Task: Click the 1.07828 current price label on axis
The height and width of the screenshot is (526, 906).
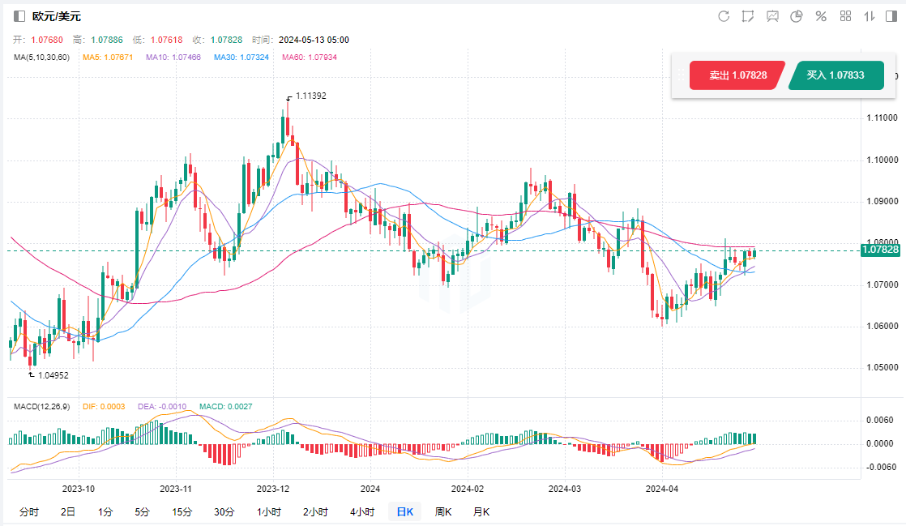Action: (x=879, y=250)
